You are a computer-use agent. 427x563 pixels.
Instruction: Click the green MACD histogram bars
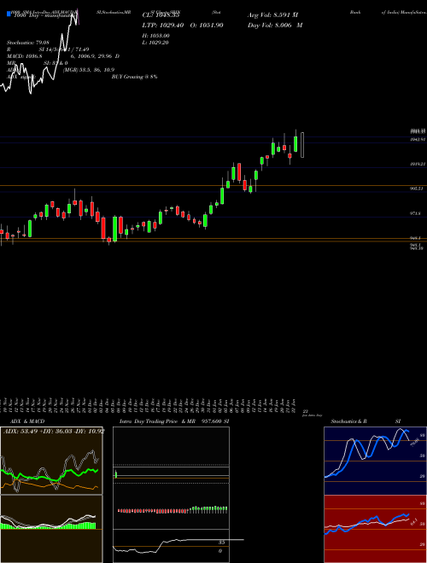pos(49,525)
